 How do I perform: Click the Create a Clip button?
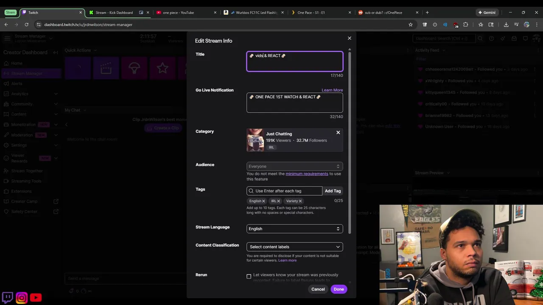coord(163,128)
